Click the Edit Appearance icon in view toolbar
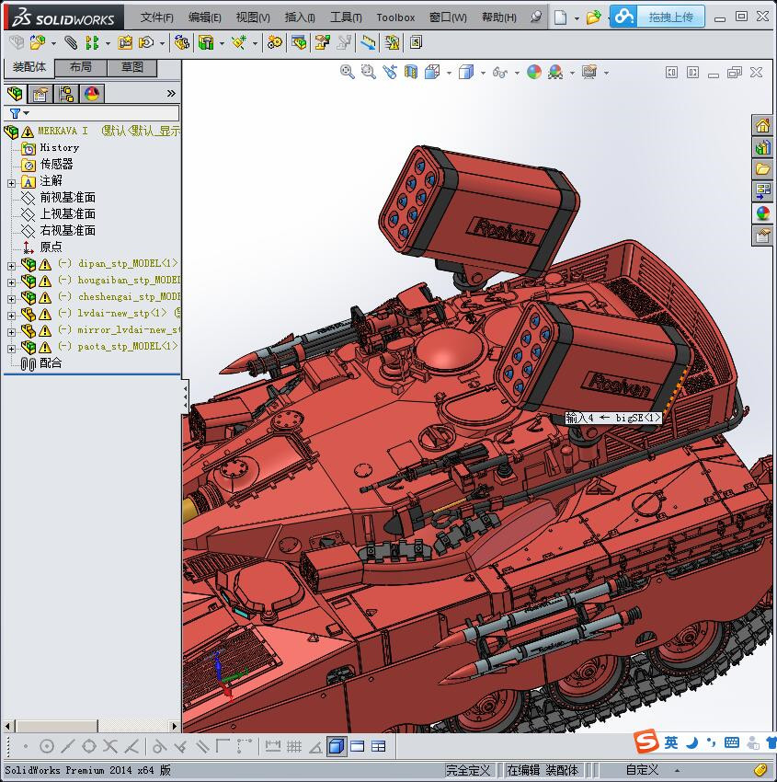The width and height of the screenshot is (777, 782). (534, 72)
